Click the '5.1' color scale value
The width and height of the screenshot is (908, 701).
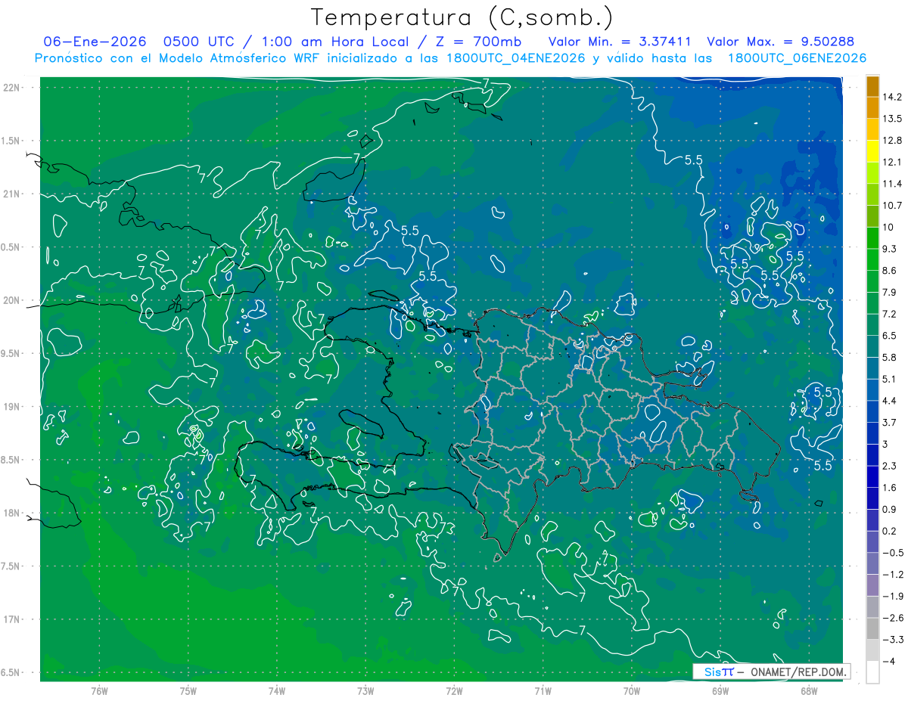pos(889,379)
